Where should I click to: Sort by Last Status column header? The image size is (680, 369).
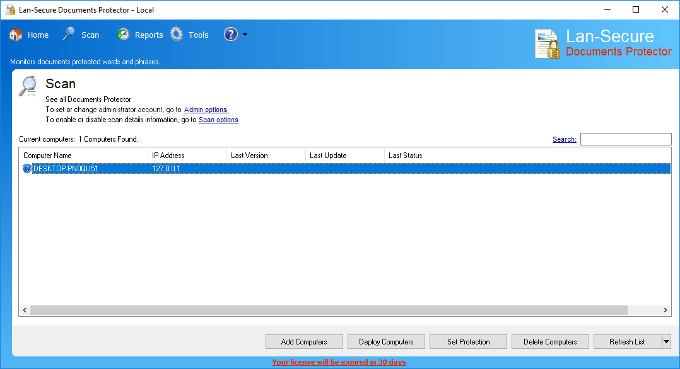click(x=527, y=156)
